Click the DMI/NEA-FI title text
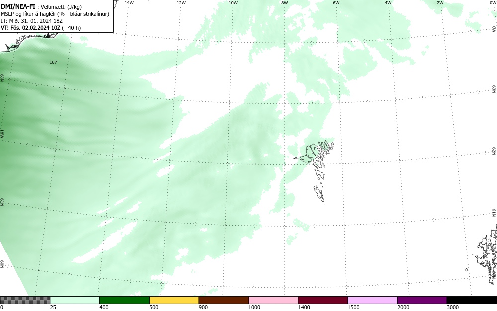This screenshot has height=311, width=497. coord(18,5)
